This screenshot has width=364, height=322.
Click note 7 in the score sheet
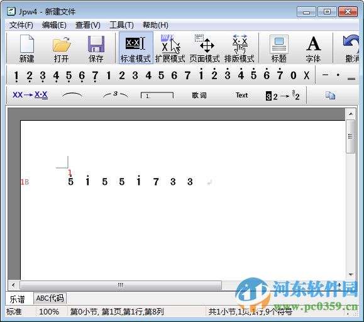(x=156, y=182)
